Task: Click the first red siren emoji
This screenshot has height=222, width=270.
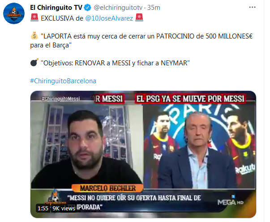Action: 34,18
